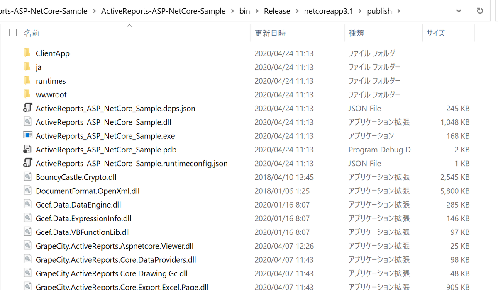Expand the chevron after Release breadcrumb
The width and height of the screenshot is (498, 290).
tap(297, 11)
